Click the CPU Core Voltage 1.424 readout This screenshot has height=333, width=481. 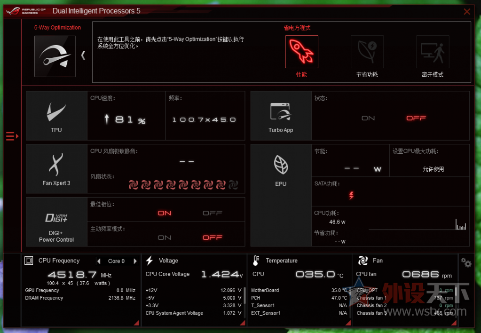tap(222, 274)
